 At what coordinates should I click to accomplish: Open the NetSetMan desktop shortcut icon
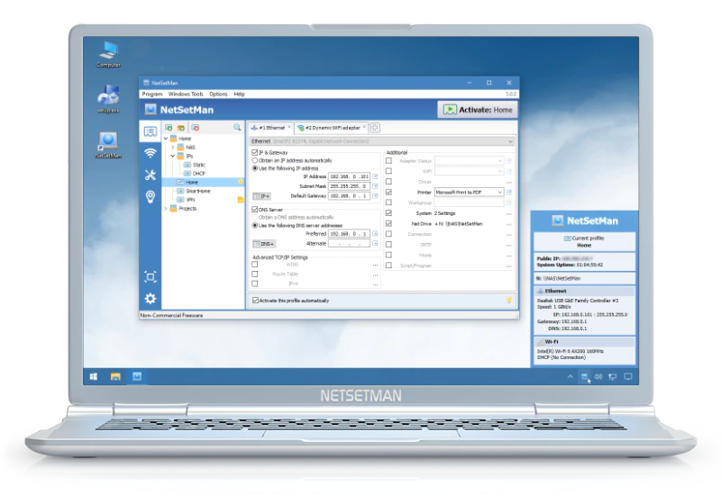pos(108,145)
